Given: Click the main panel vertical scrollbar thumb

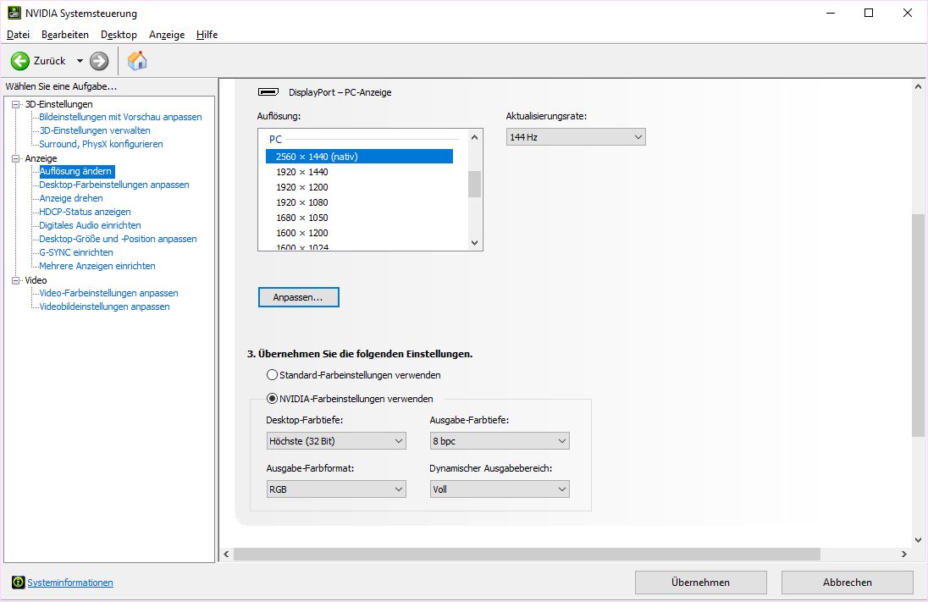Looking at the screenshot, I should click(918, 326).
